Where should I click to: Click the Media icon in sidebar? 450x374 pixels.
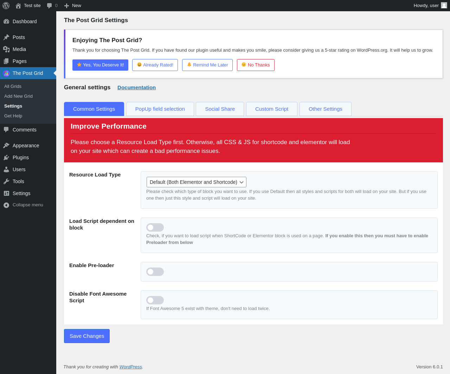6,49
